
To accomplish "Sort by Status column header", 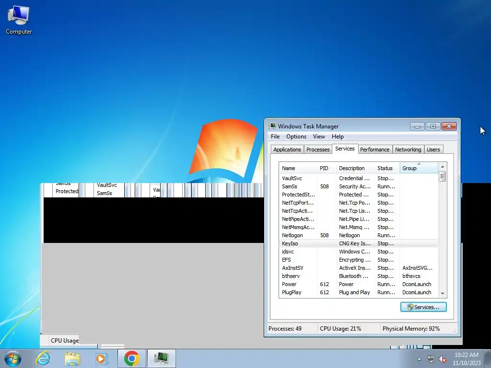I will [387, 168].
